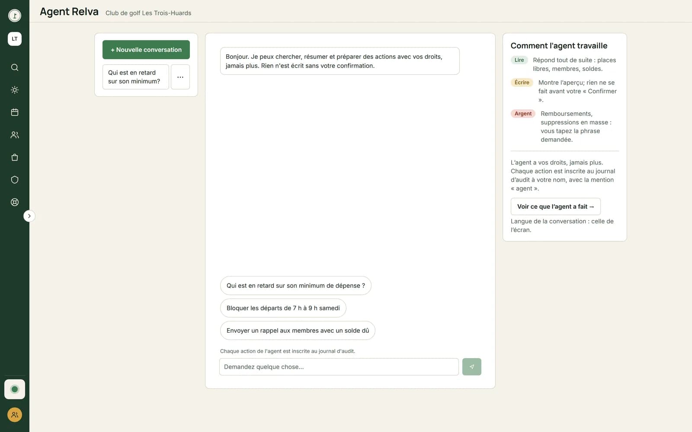
Task: Open the calendar icon in sidebar
Action: 15,112
